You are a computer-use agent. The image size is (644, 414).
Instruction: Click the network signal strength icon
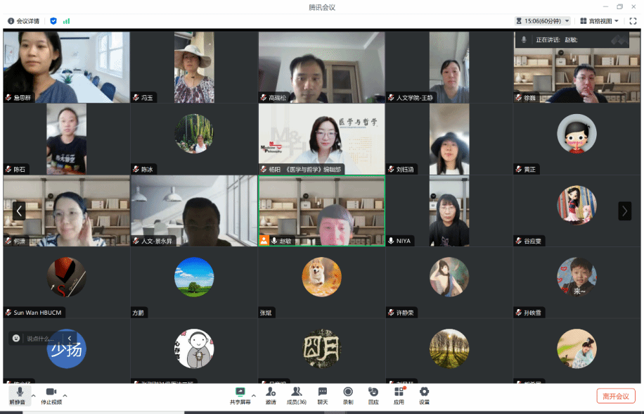click(67, 21)
